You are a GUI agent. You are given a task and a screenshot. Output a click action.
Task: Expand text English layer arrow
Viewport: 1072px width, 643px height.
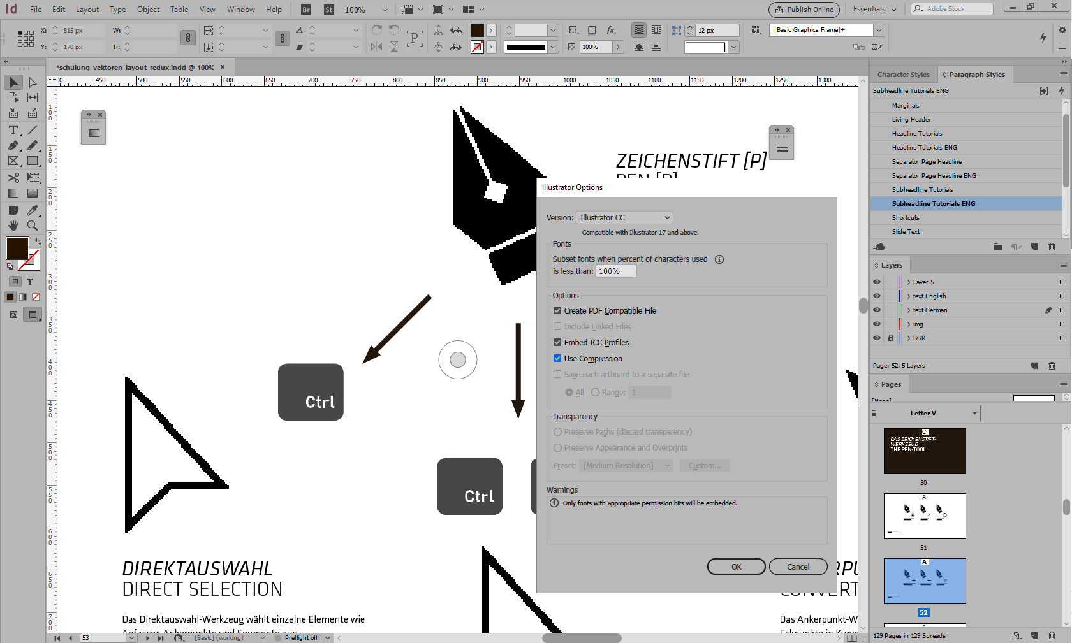tap(908, 296)
